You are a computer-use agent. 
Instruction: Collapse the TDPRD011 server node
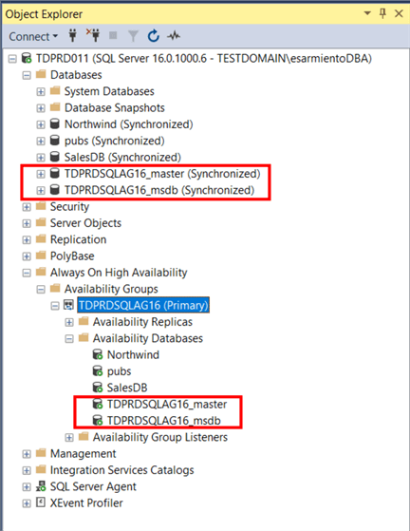12,59
